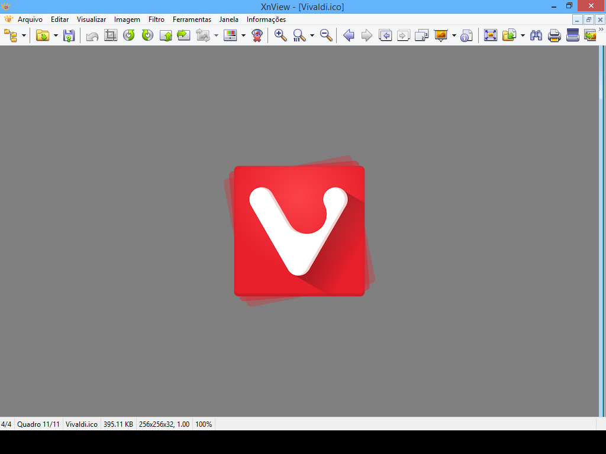Open the Arquivo menu
The image size is (606, 454).
[30, 20]
